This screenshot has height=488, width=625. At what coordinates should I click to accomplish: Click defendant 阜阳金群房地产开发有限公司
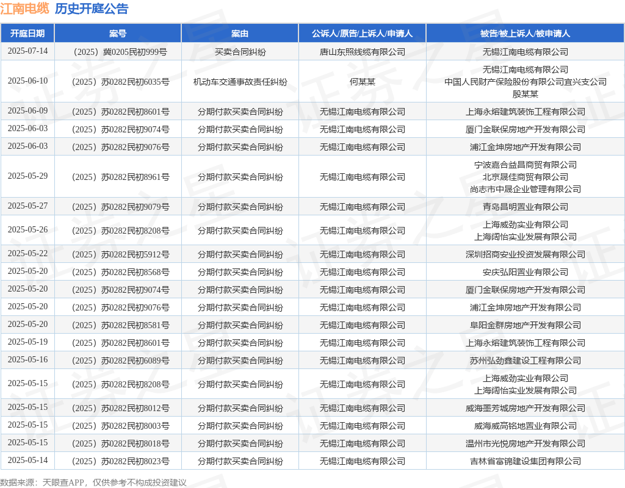click(526, 325)
